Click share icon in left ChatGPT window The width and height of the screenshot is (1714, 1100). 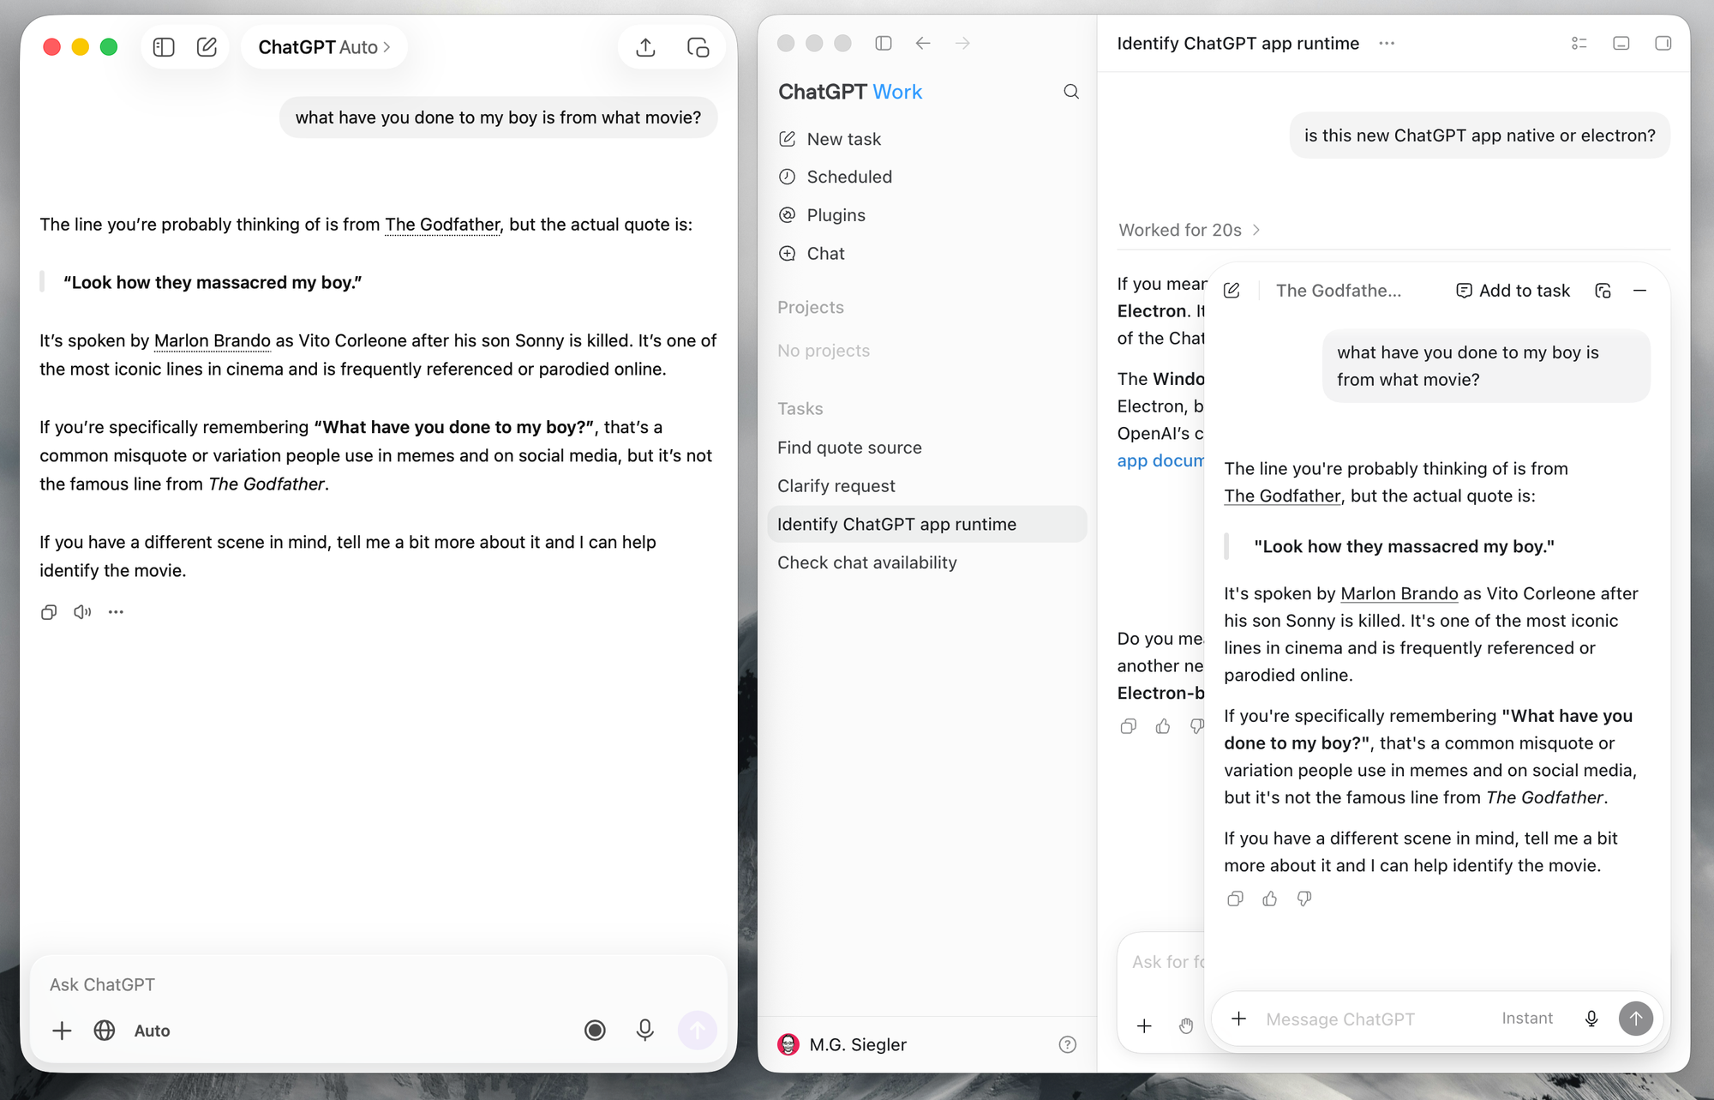pyautogui.click(x=646, y=47)
